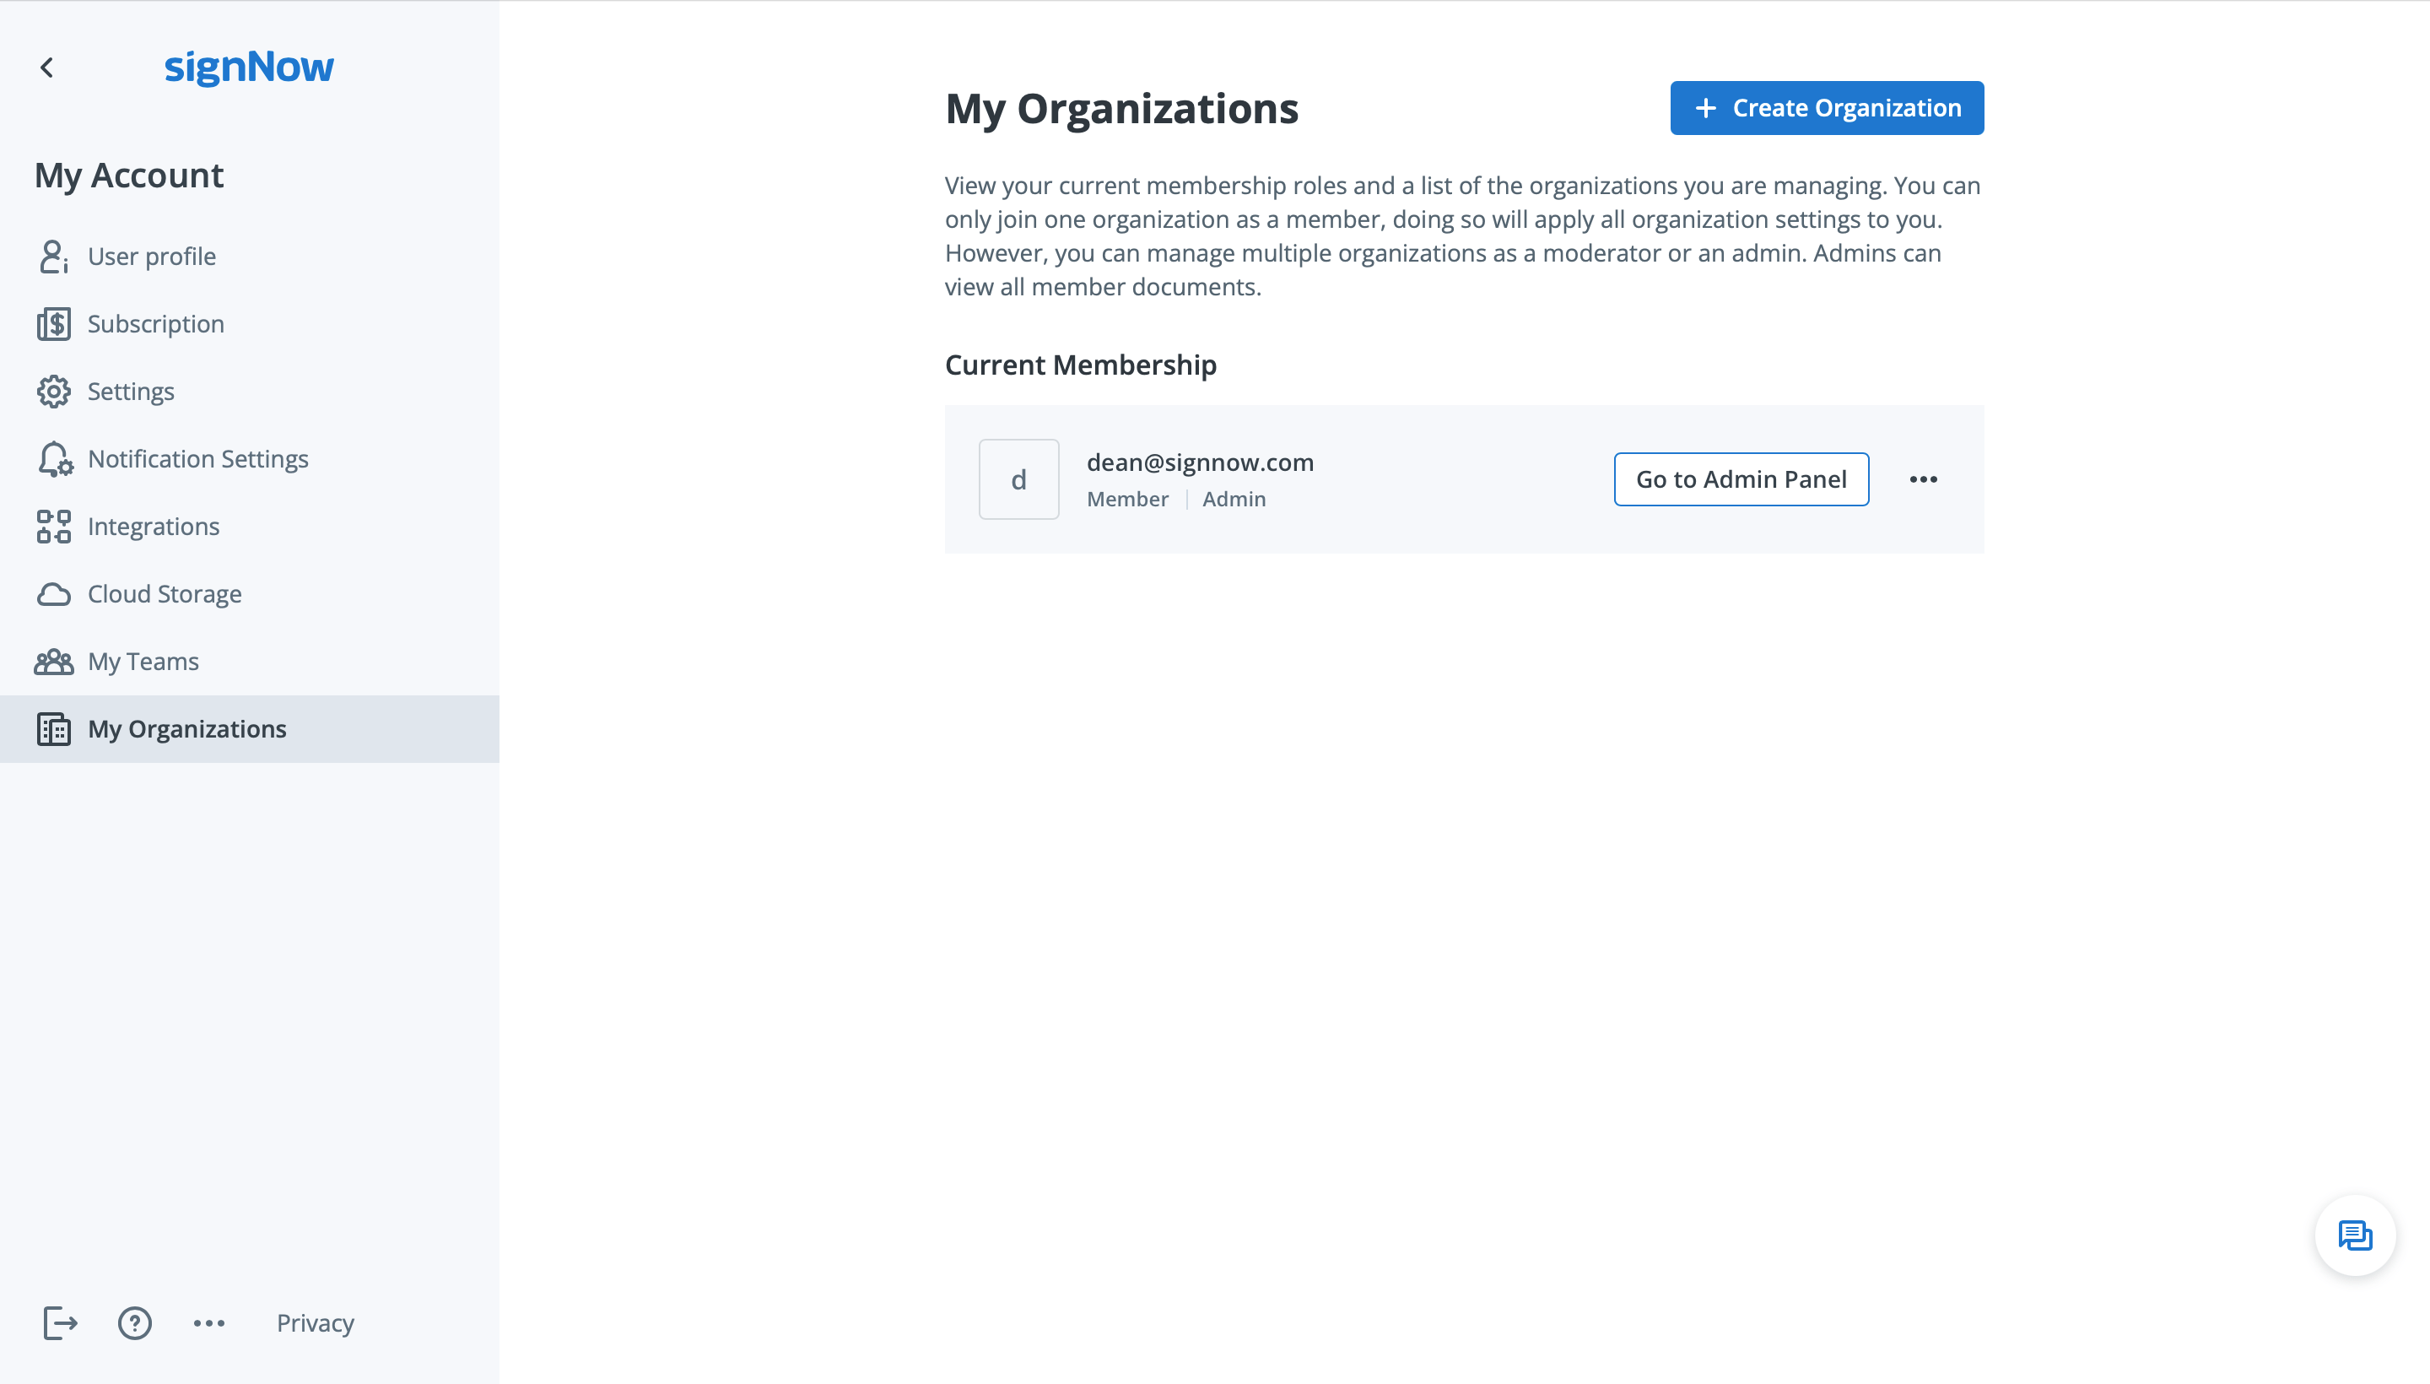Image resolution: width=2430 pixels, height=1384 pixels.
Task: Click the Cloud Storage cloud icon
Action: [x=53, y=594]
